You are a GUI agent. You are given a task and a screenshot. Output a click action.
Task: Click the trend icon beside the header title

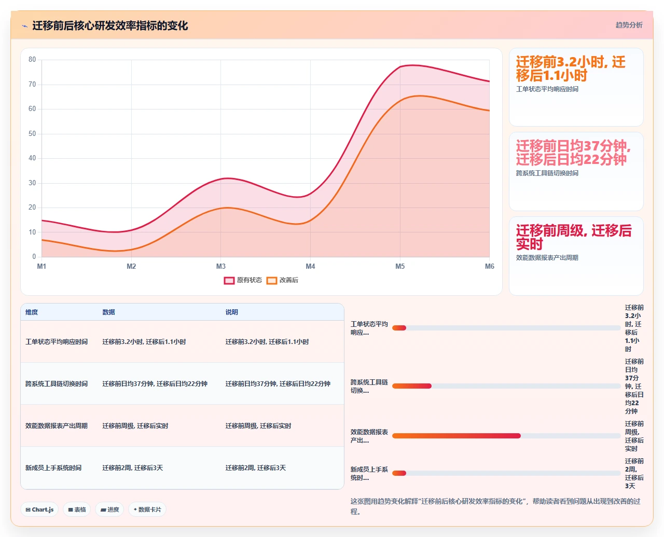point(24,26)
